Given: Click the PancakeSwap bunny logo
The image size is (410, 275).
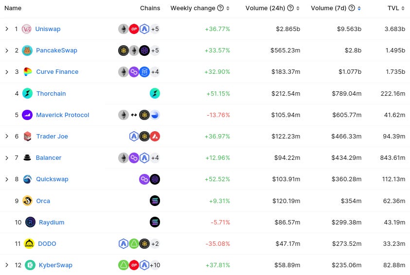Looking at the screenshot, I should click(27, 51).
